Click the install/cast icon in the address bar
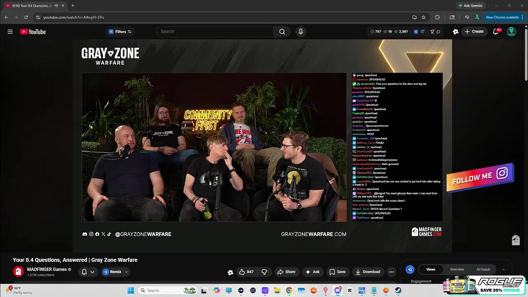The width and height of the screenshot is (528, 297). coord(415,17)
